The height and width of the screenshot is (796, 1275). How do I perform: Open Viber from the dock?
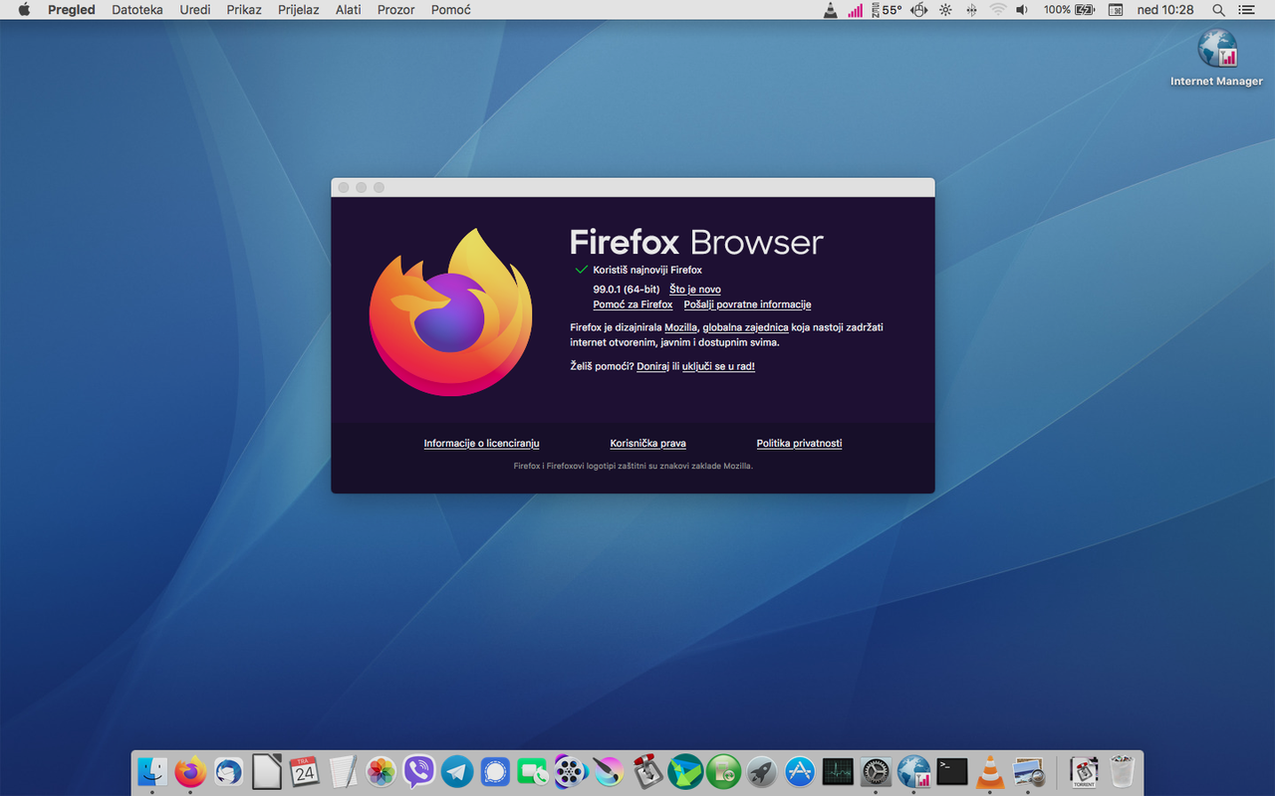click(x=419, y=771)
